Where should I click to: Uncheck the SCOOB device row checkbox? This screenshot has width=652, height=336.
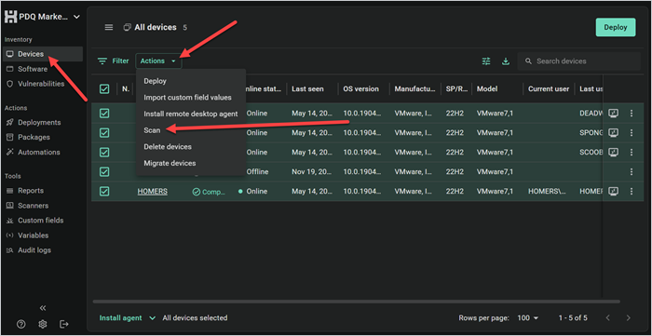pos(104,152)
